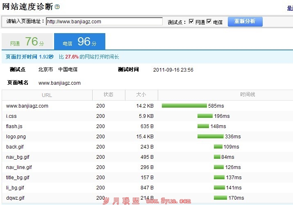Click the back.gif row entry
This screenshot has width=293, height=205.
point(15,147)
